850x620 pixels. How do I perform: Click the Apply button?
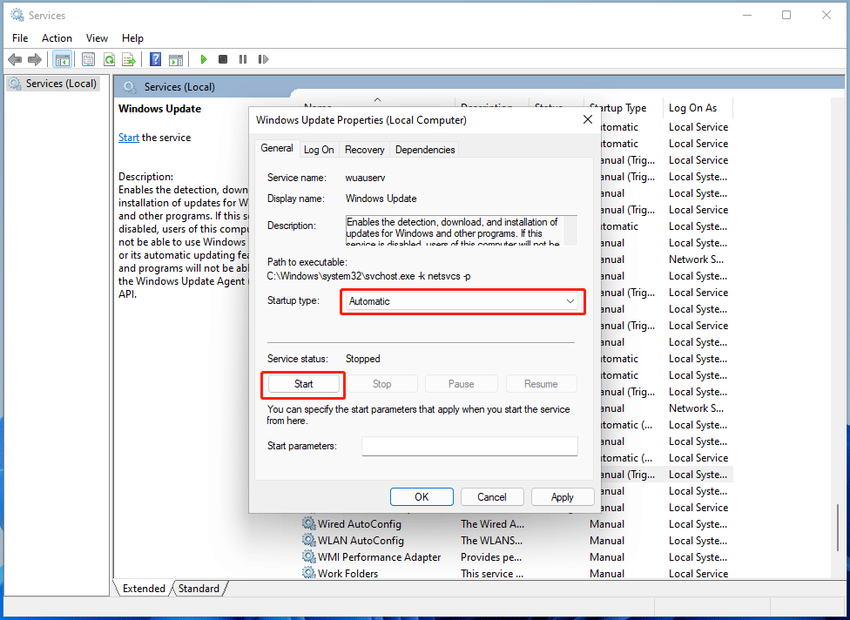pyautogui.click(x=562, y=497)
